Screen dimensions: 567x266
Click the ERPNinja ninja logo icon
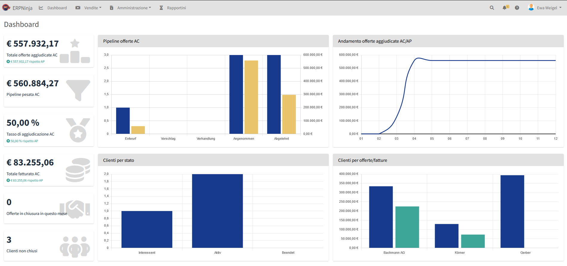[6, 7]
